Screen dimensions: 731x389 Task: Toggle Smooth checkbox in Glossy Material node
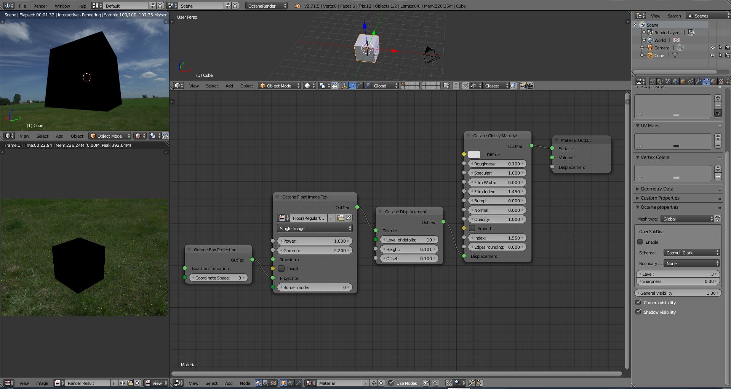click(x=472, y=228)
